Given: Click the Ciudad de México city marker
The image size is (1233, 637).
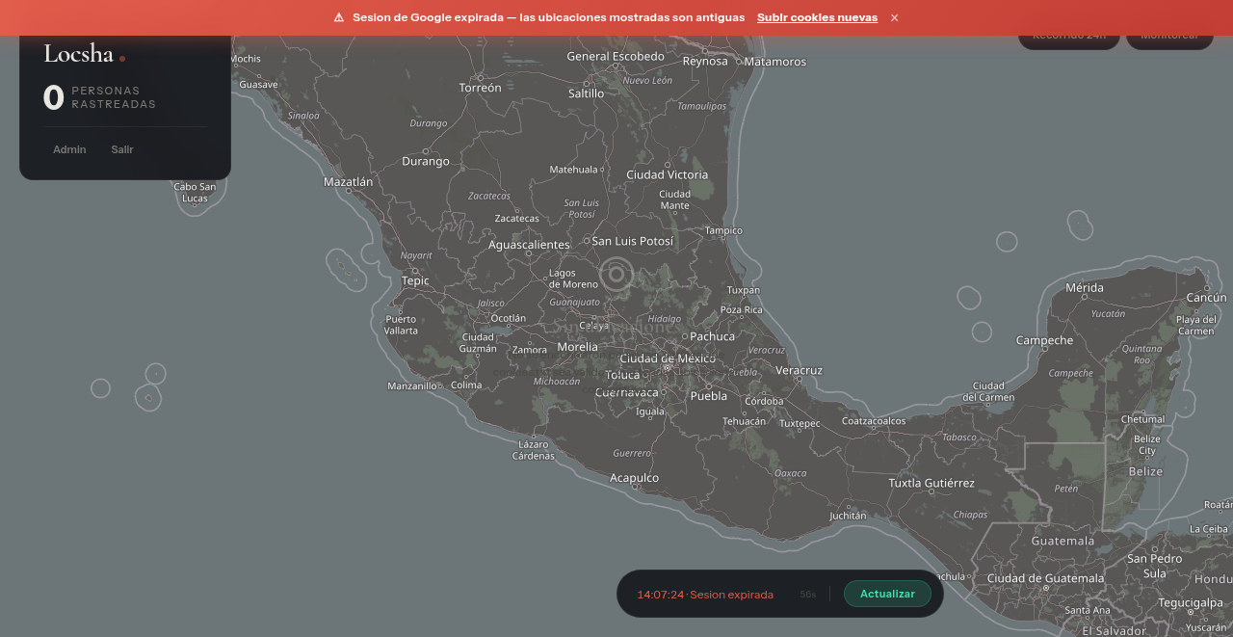Looking at the screenshot, I should [x=667, y=367].
